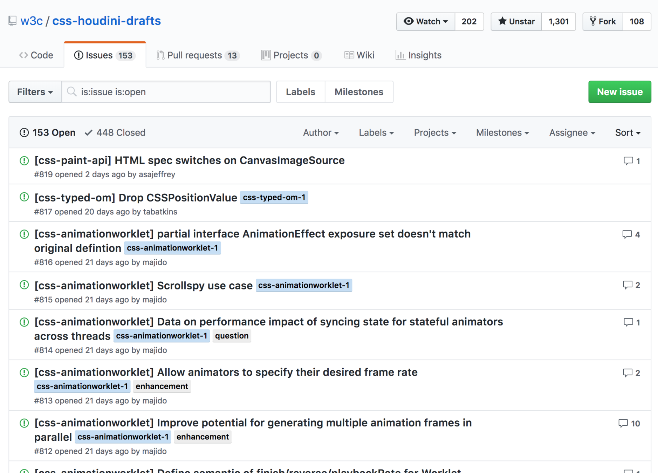Open the Filters dropdown
658x473 pixels.
(35, 92)
